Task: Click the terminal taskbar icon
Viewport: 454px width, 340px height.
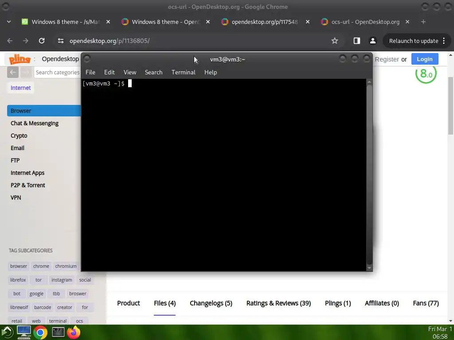Action: [x=58, y=332]
